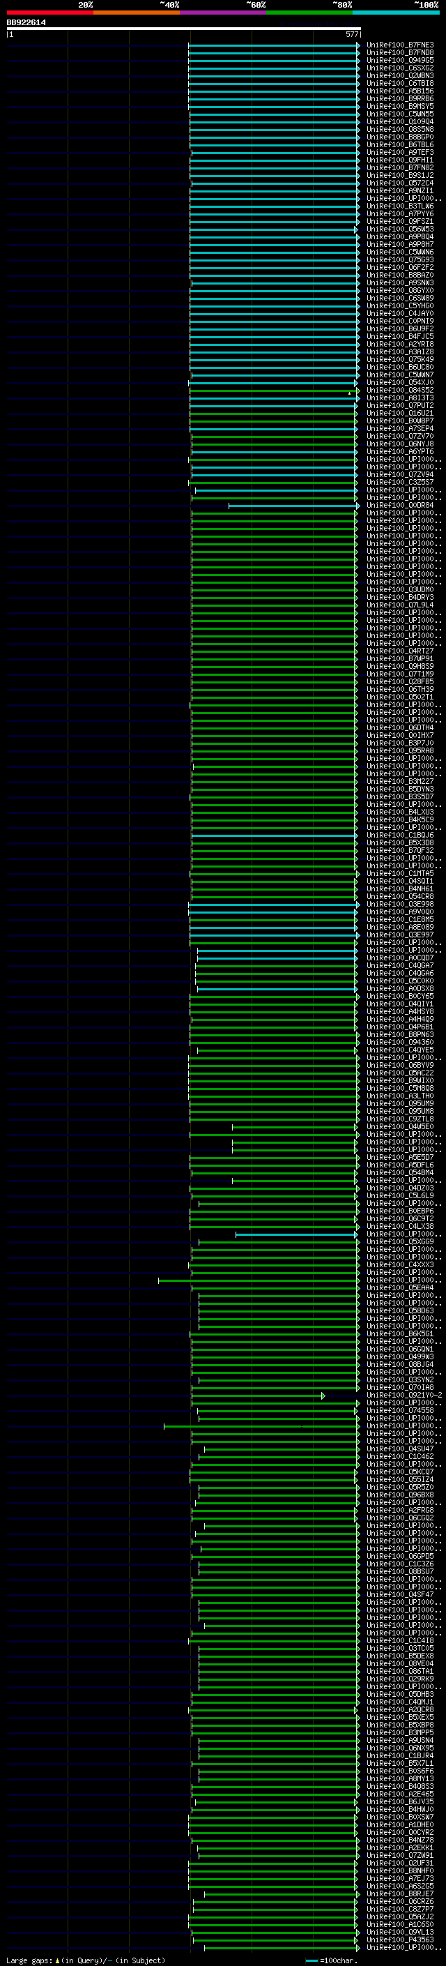The width and height of the screenshot is (446, 1966).
Task: Select the UniRef100_C0PNI9 label
Action: coord(400,322)
